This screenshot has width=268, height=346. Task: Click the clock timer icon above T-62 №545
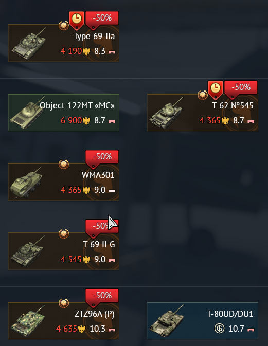pyautogui.click(x=216, y=89)
